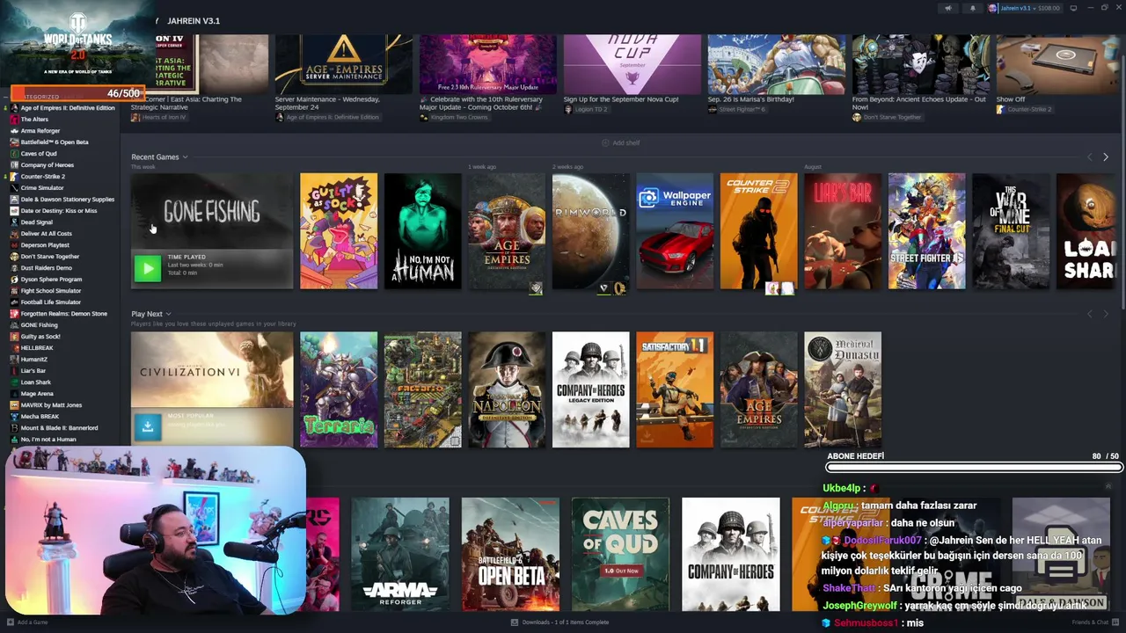Open Battlefield 6 Open Beta cover
Viewport: 1126px width, 633px height.
(x=510, y=554)
